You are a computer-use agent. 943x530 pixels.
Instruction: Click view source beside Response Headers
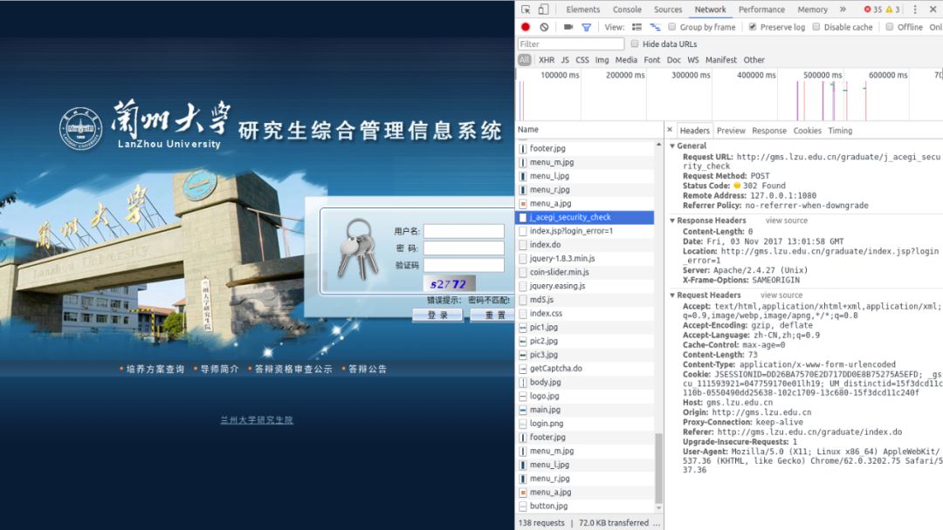click(x=786, y=221)
